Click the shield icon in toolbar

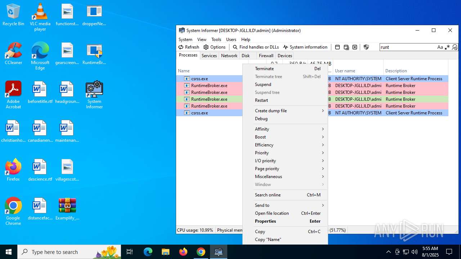[x=366, y=47]
